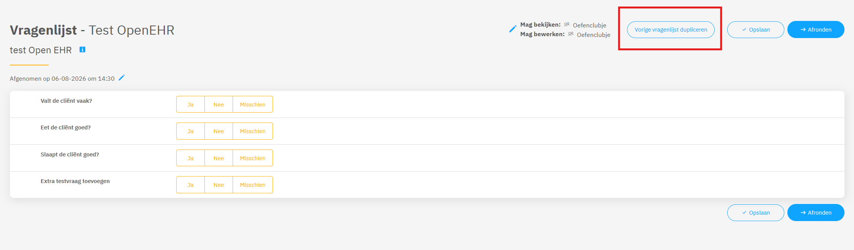Choose Misschien for Extra testvraag toevoegen

[253, 185]
